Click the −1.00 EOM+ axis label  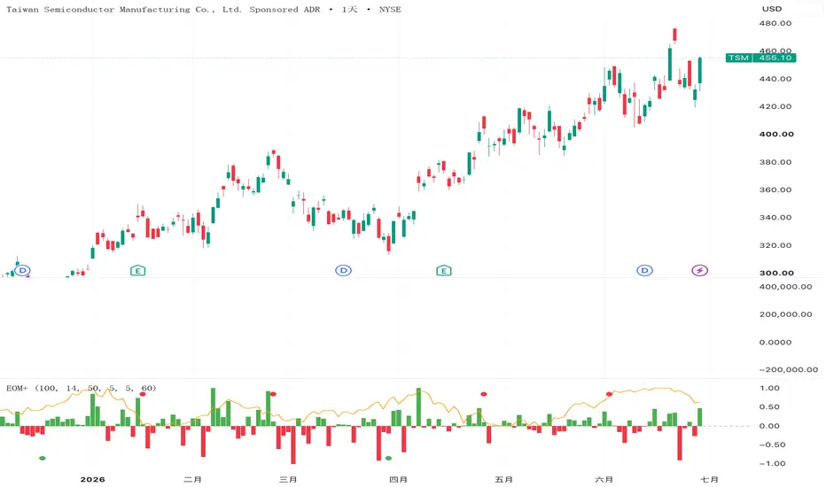click(x=772, y=464)
